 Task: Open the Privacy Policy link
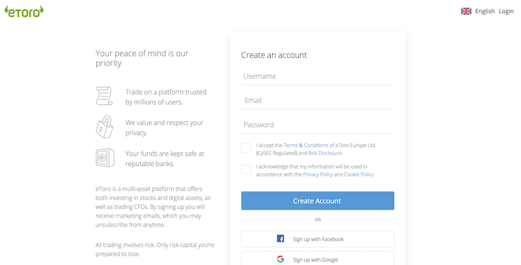coord(318,174)
